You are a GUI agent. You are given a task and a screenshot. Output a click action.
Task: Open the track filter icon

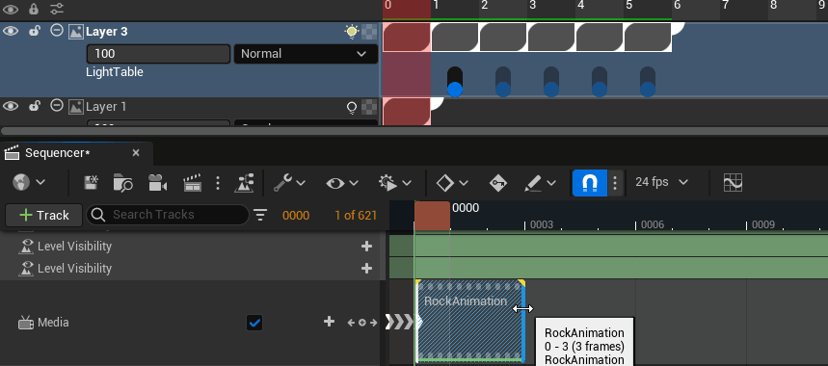[260, 215]
